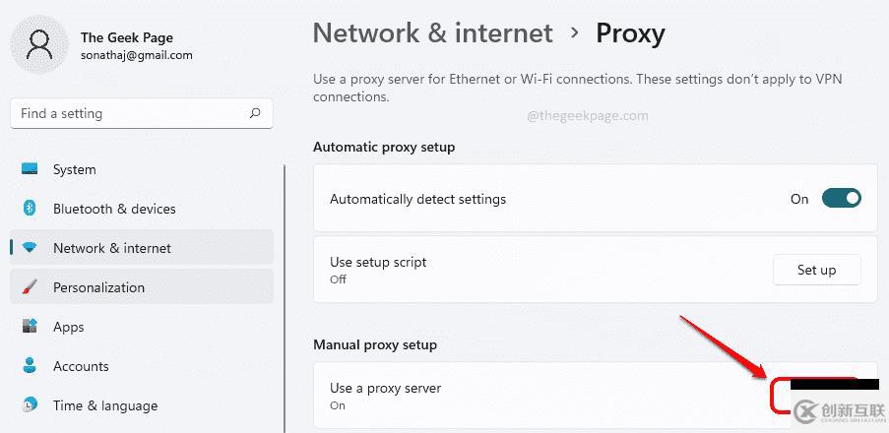Select the 'Use setup script' row text
The image size is (889, 433).
[378, 263]
